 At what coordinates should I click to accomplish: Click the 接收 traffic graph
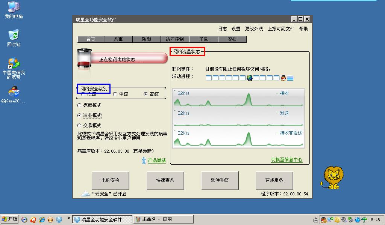[238, 98]
